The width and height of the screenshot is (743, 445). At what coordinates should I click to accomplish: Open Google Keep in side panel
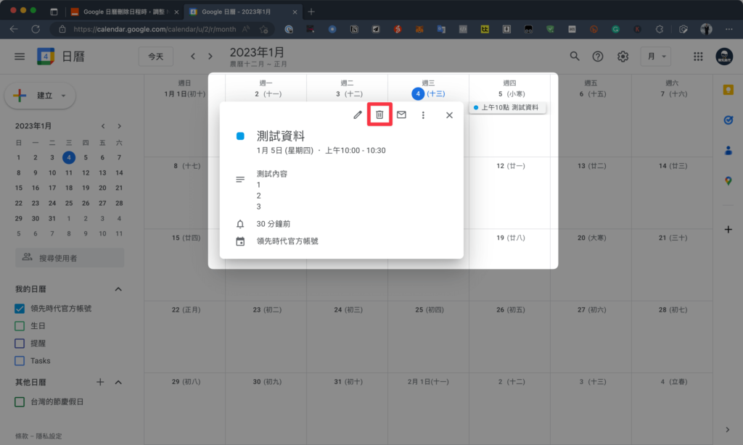(728, 90)
